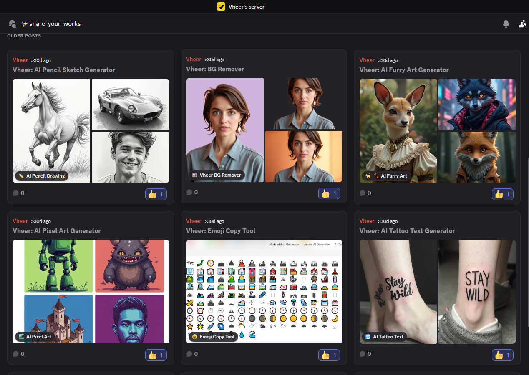This screenshot has width=529, height=375.
Task: View the woman portrait on orange background
Action: [x=304, y=157]
